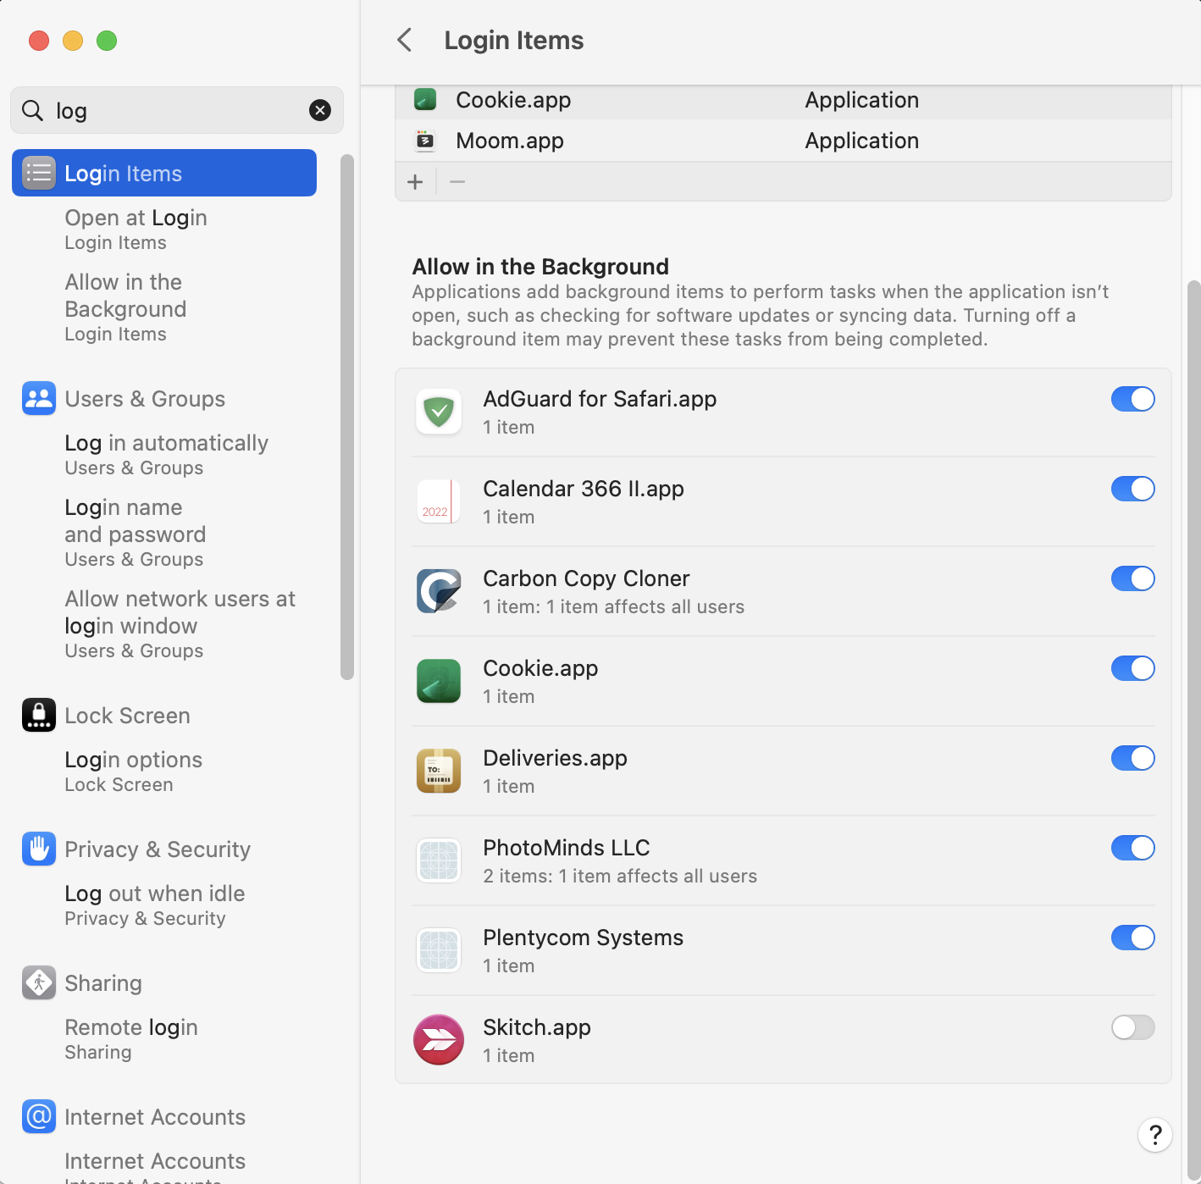Click the magnifying glass search icon

tap(32, 110)
